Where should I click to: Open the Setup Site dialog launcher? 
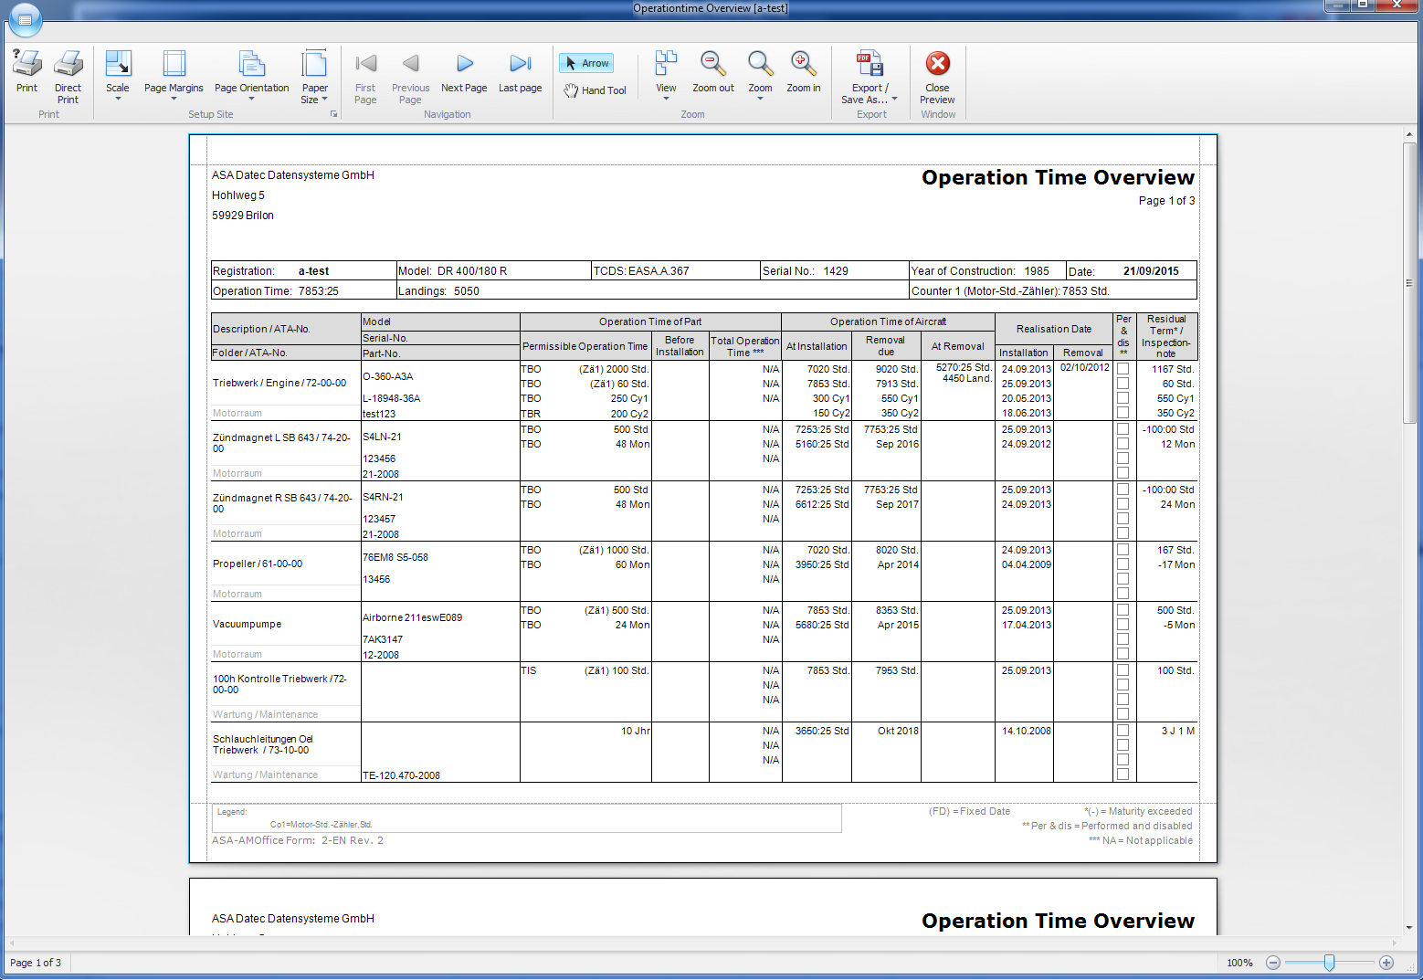(333, 114)
